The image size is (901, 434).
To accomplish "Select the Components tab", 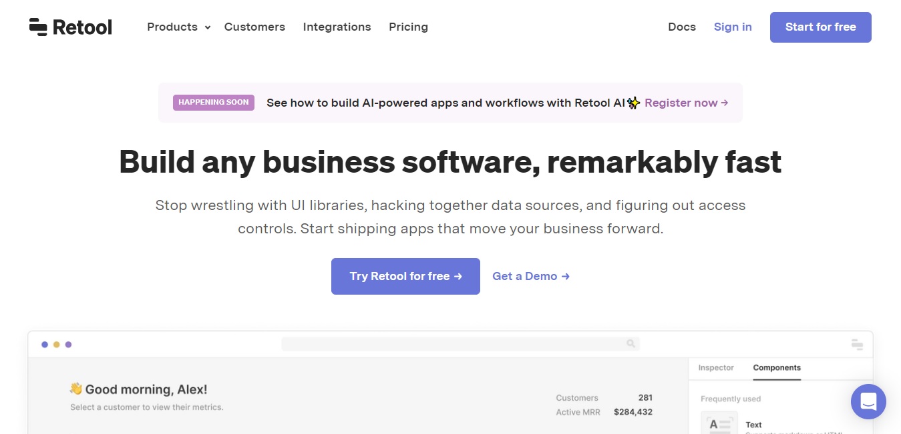I will (x=777, y=367).
